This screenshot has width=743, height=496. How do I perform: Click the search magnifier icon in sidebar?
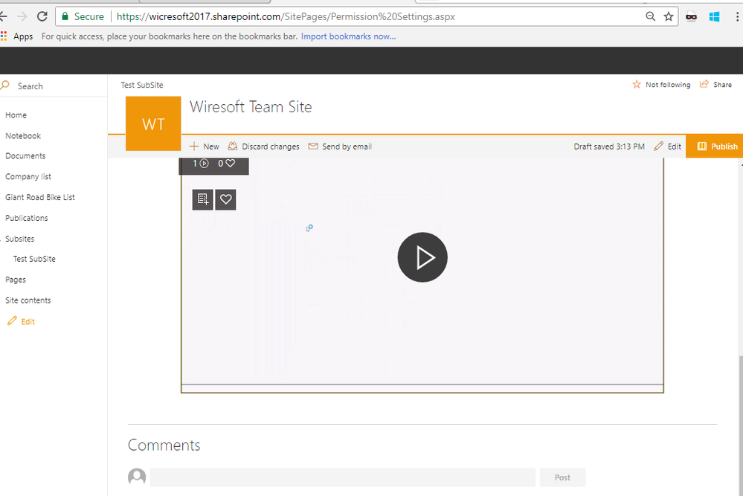pos(5,86)
